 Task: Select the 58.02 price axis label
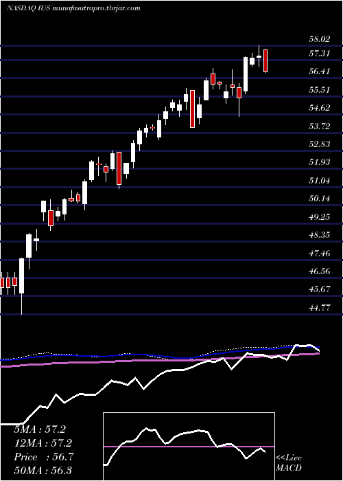320,39
